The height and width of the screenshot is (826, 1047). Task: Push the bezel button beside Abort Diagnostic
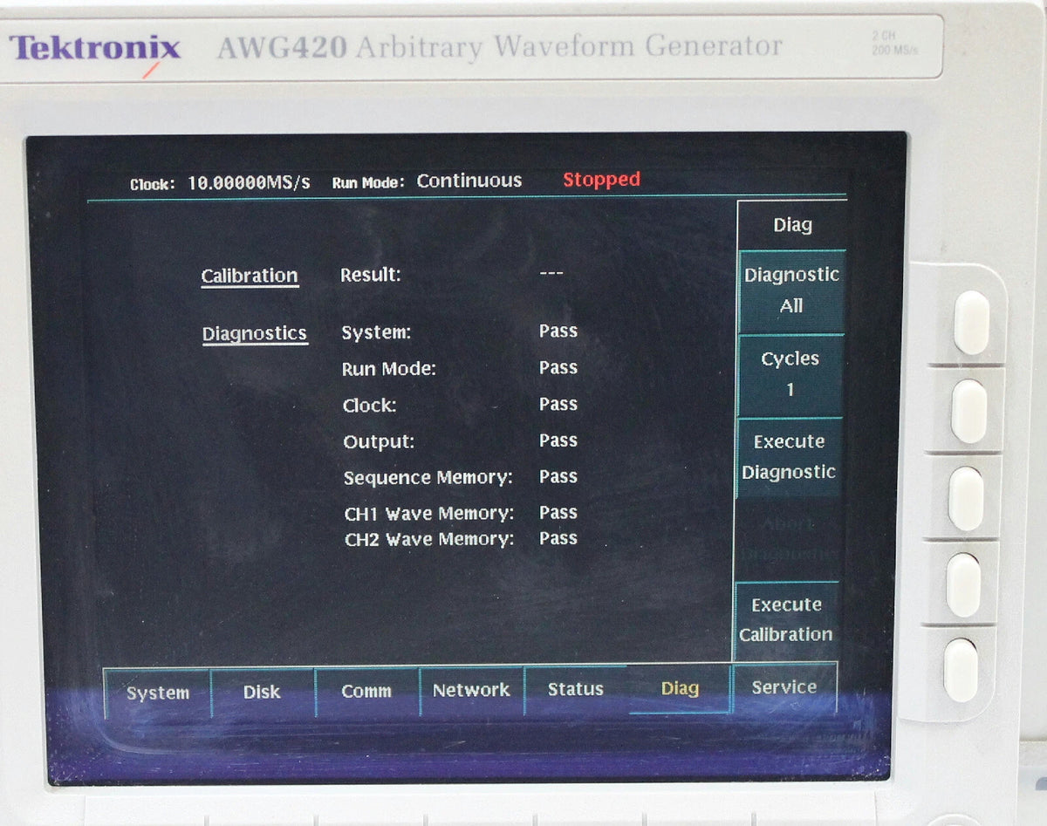(x=963, y=585)
